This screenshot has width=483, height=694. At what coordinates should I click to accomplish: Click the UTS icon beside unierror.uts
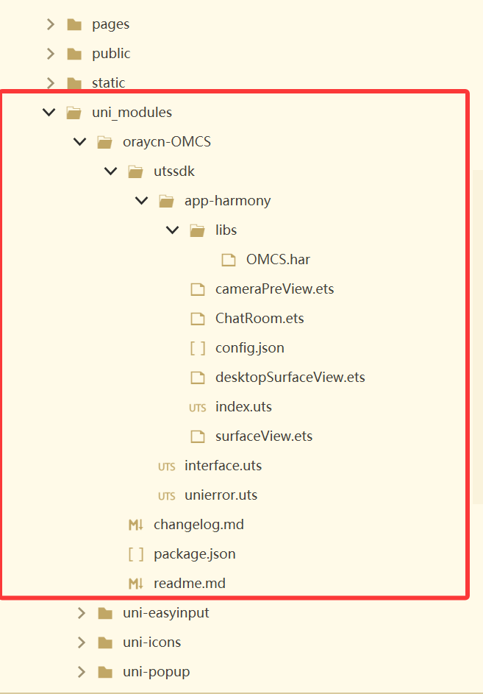point(166,496)
